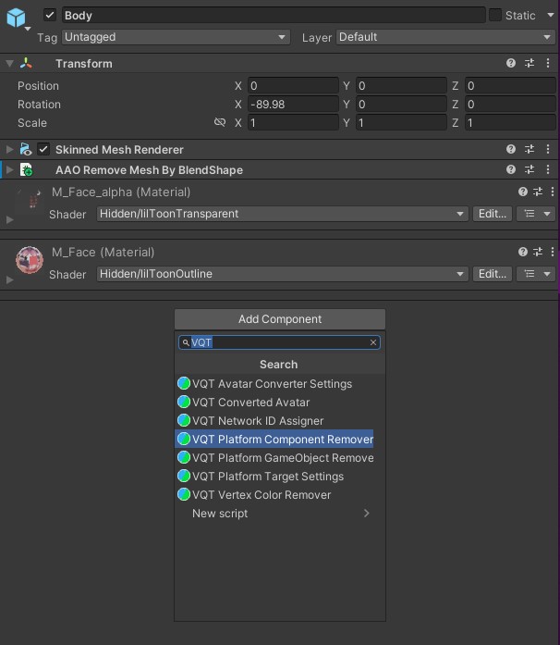Click the GameObject cube icon
The image size is (560, 645).
[16, 18]
